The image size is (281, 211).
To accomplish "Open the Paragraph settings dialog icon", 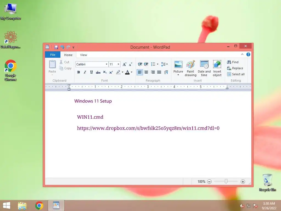I will tap(166, 72).
